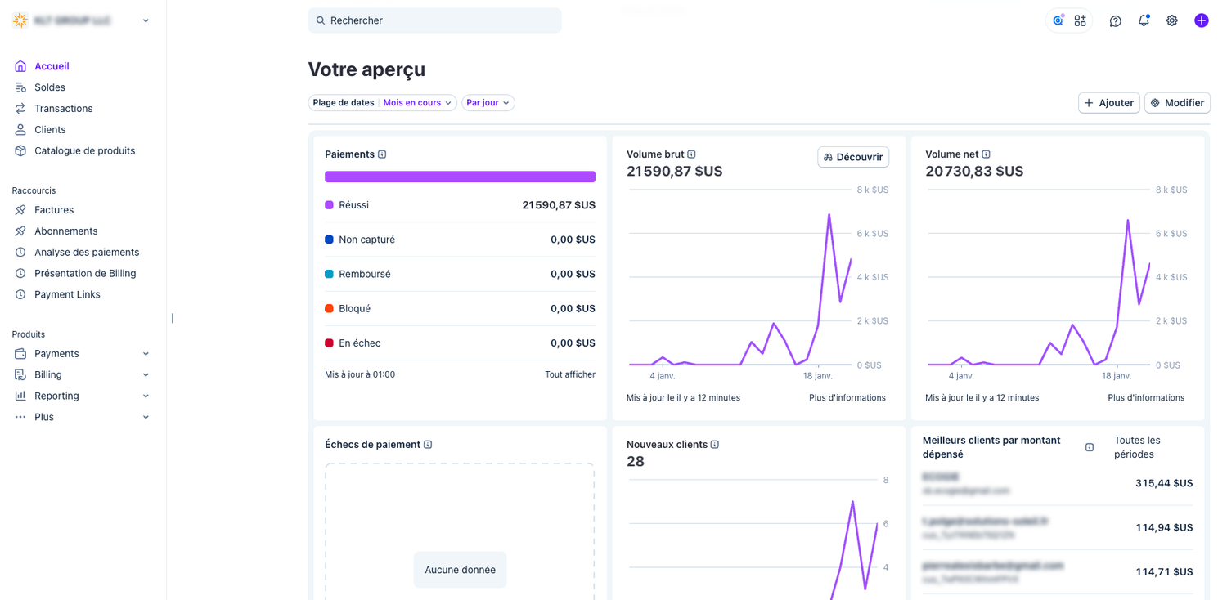
Task: Open the Mois en cours date range dropdown
Action: click(417, 103)
